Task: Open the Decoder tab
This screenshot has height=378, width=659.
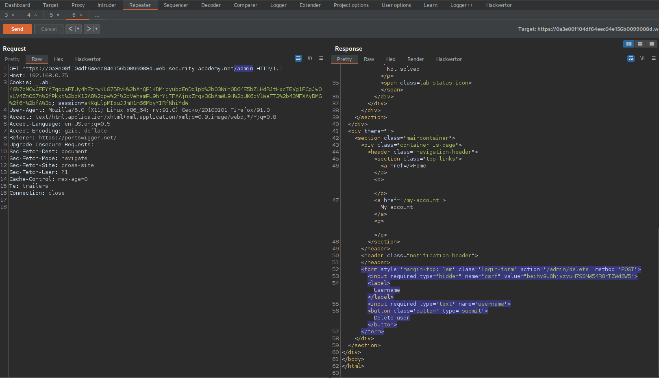Action: [211, 5]
